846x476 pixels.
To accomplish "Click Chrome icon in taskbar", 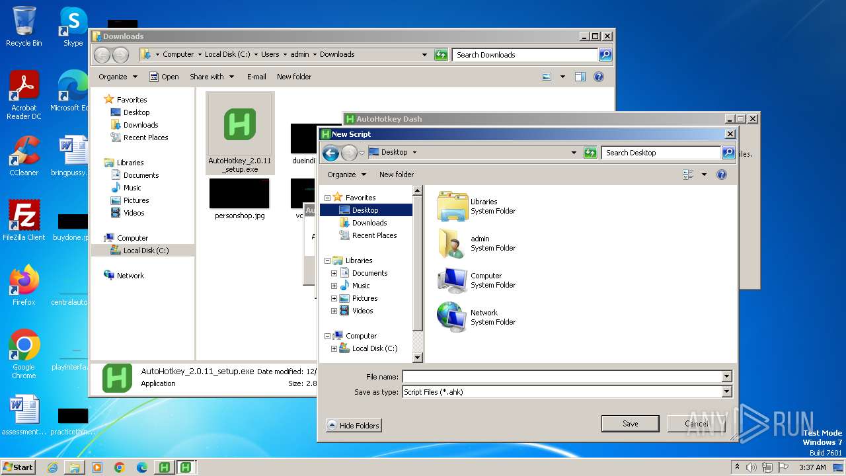I will 120,467.
